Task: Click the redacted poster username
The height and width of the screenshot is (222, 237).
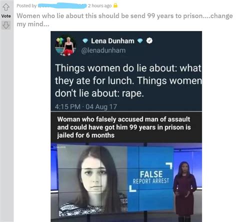Action: (x=62, y=5)
